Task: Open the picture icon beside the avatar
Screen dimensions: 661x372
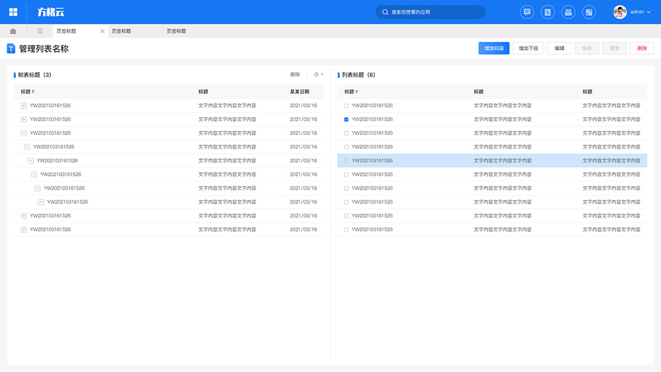Action: [x=588, y=12]
